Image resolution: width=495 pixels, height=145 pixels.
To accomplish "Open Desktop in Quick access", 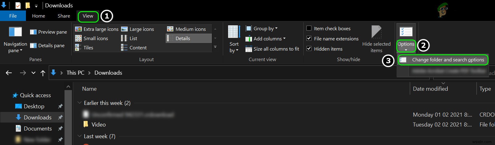I will (34, 106).
